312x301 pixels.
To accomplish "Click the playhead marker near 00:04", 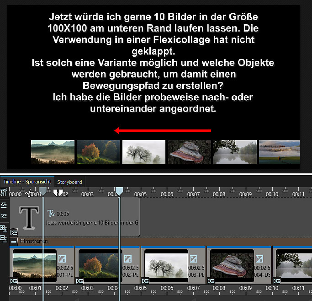I will coord(119,192).
